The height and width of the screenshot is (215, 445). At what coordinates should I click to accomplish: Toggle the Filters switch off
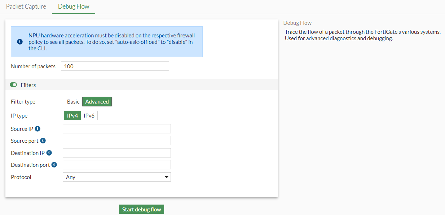click(x=14, y=85)
